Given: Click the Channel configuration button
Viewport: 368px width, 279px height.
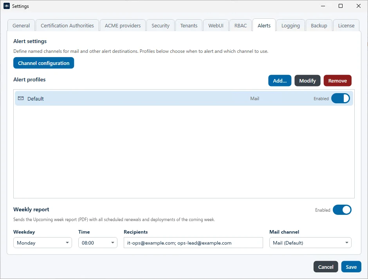Looking at the screenshot, I should pyautogui.click(x=44, y=63).
